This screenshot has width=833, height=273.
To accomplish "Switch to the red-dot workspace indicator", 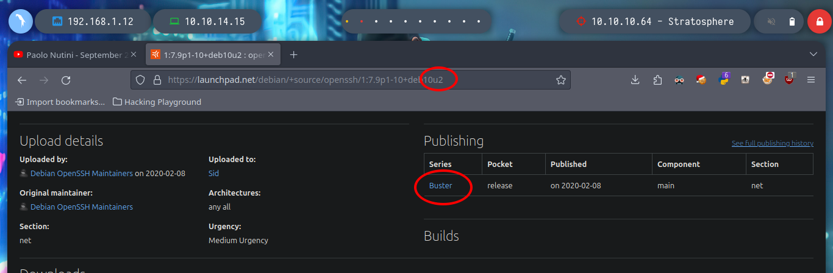I will (x=362, y=21).
